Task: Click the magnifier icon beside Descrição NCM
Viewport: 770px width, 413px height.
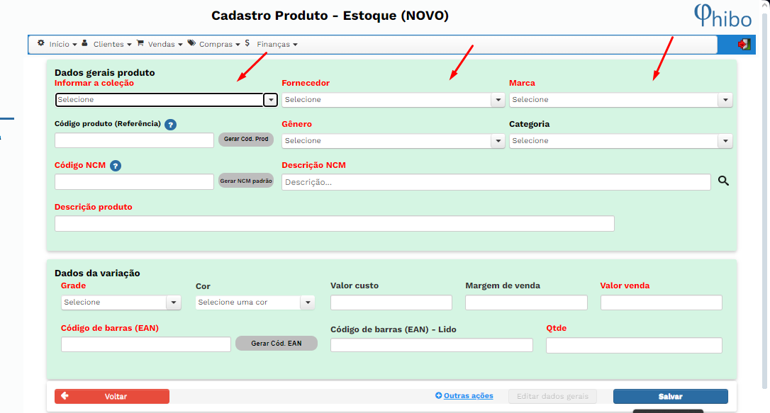Action: [x=723, y=181]
